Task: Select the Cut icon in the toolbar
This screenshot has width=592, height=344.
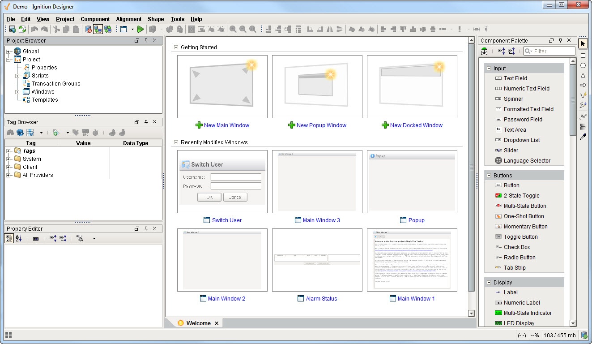Action: 57,29
